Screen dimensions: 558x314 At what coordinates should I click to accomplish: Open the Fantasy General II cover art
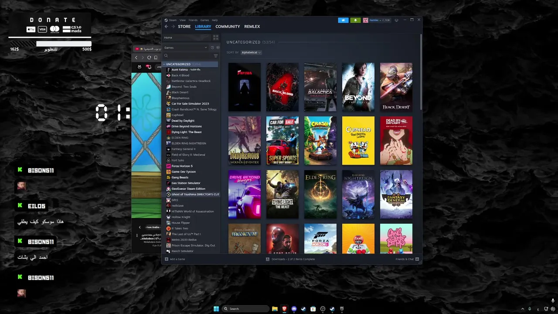pos(396,195)
